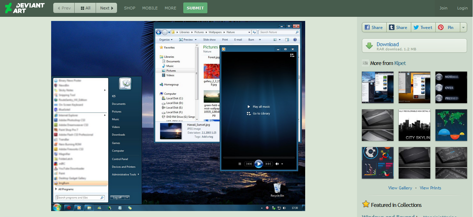This screenshot has width=473, height=217.
Task: Go to the Prev deviation
Action: pyautogui.click(x=64, y=8)
